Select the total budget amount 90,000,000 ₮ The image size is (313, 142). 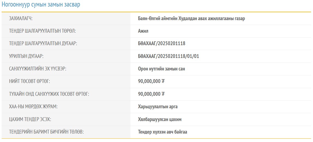151,81
